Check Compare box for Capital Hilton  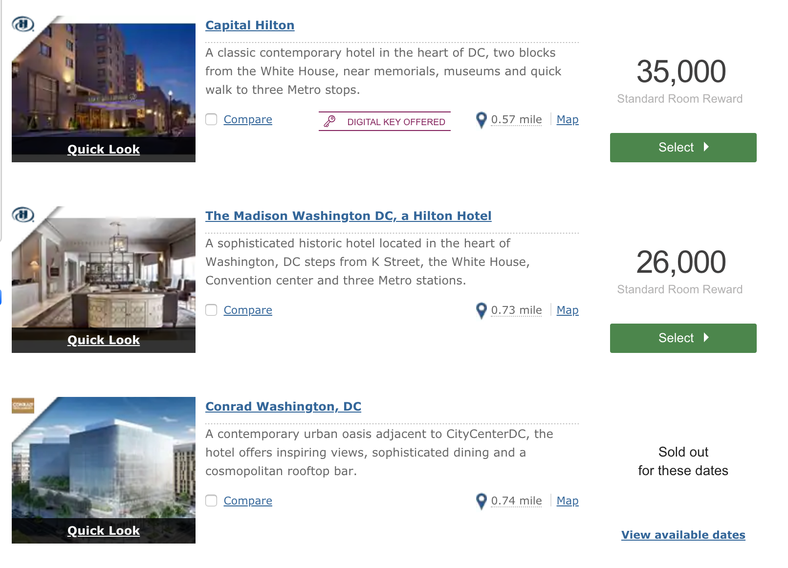pos(211,119)
